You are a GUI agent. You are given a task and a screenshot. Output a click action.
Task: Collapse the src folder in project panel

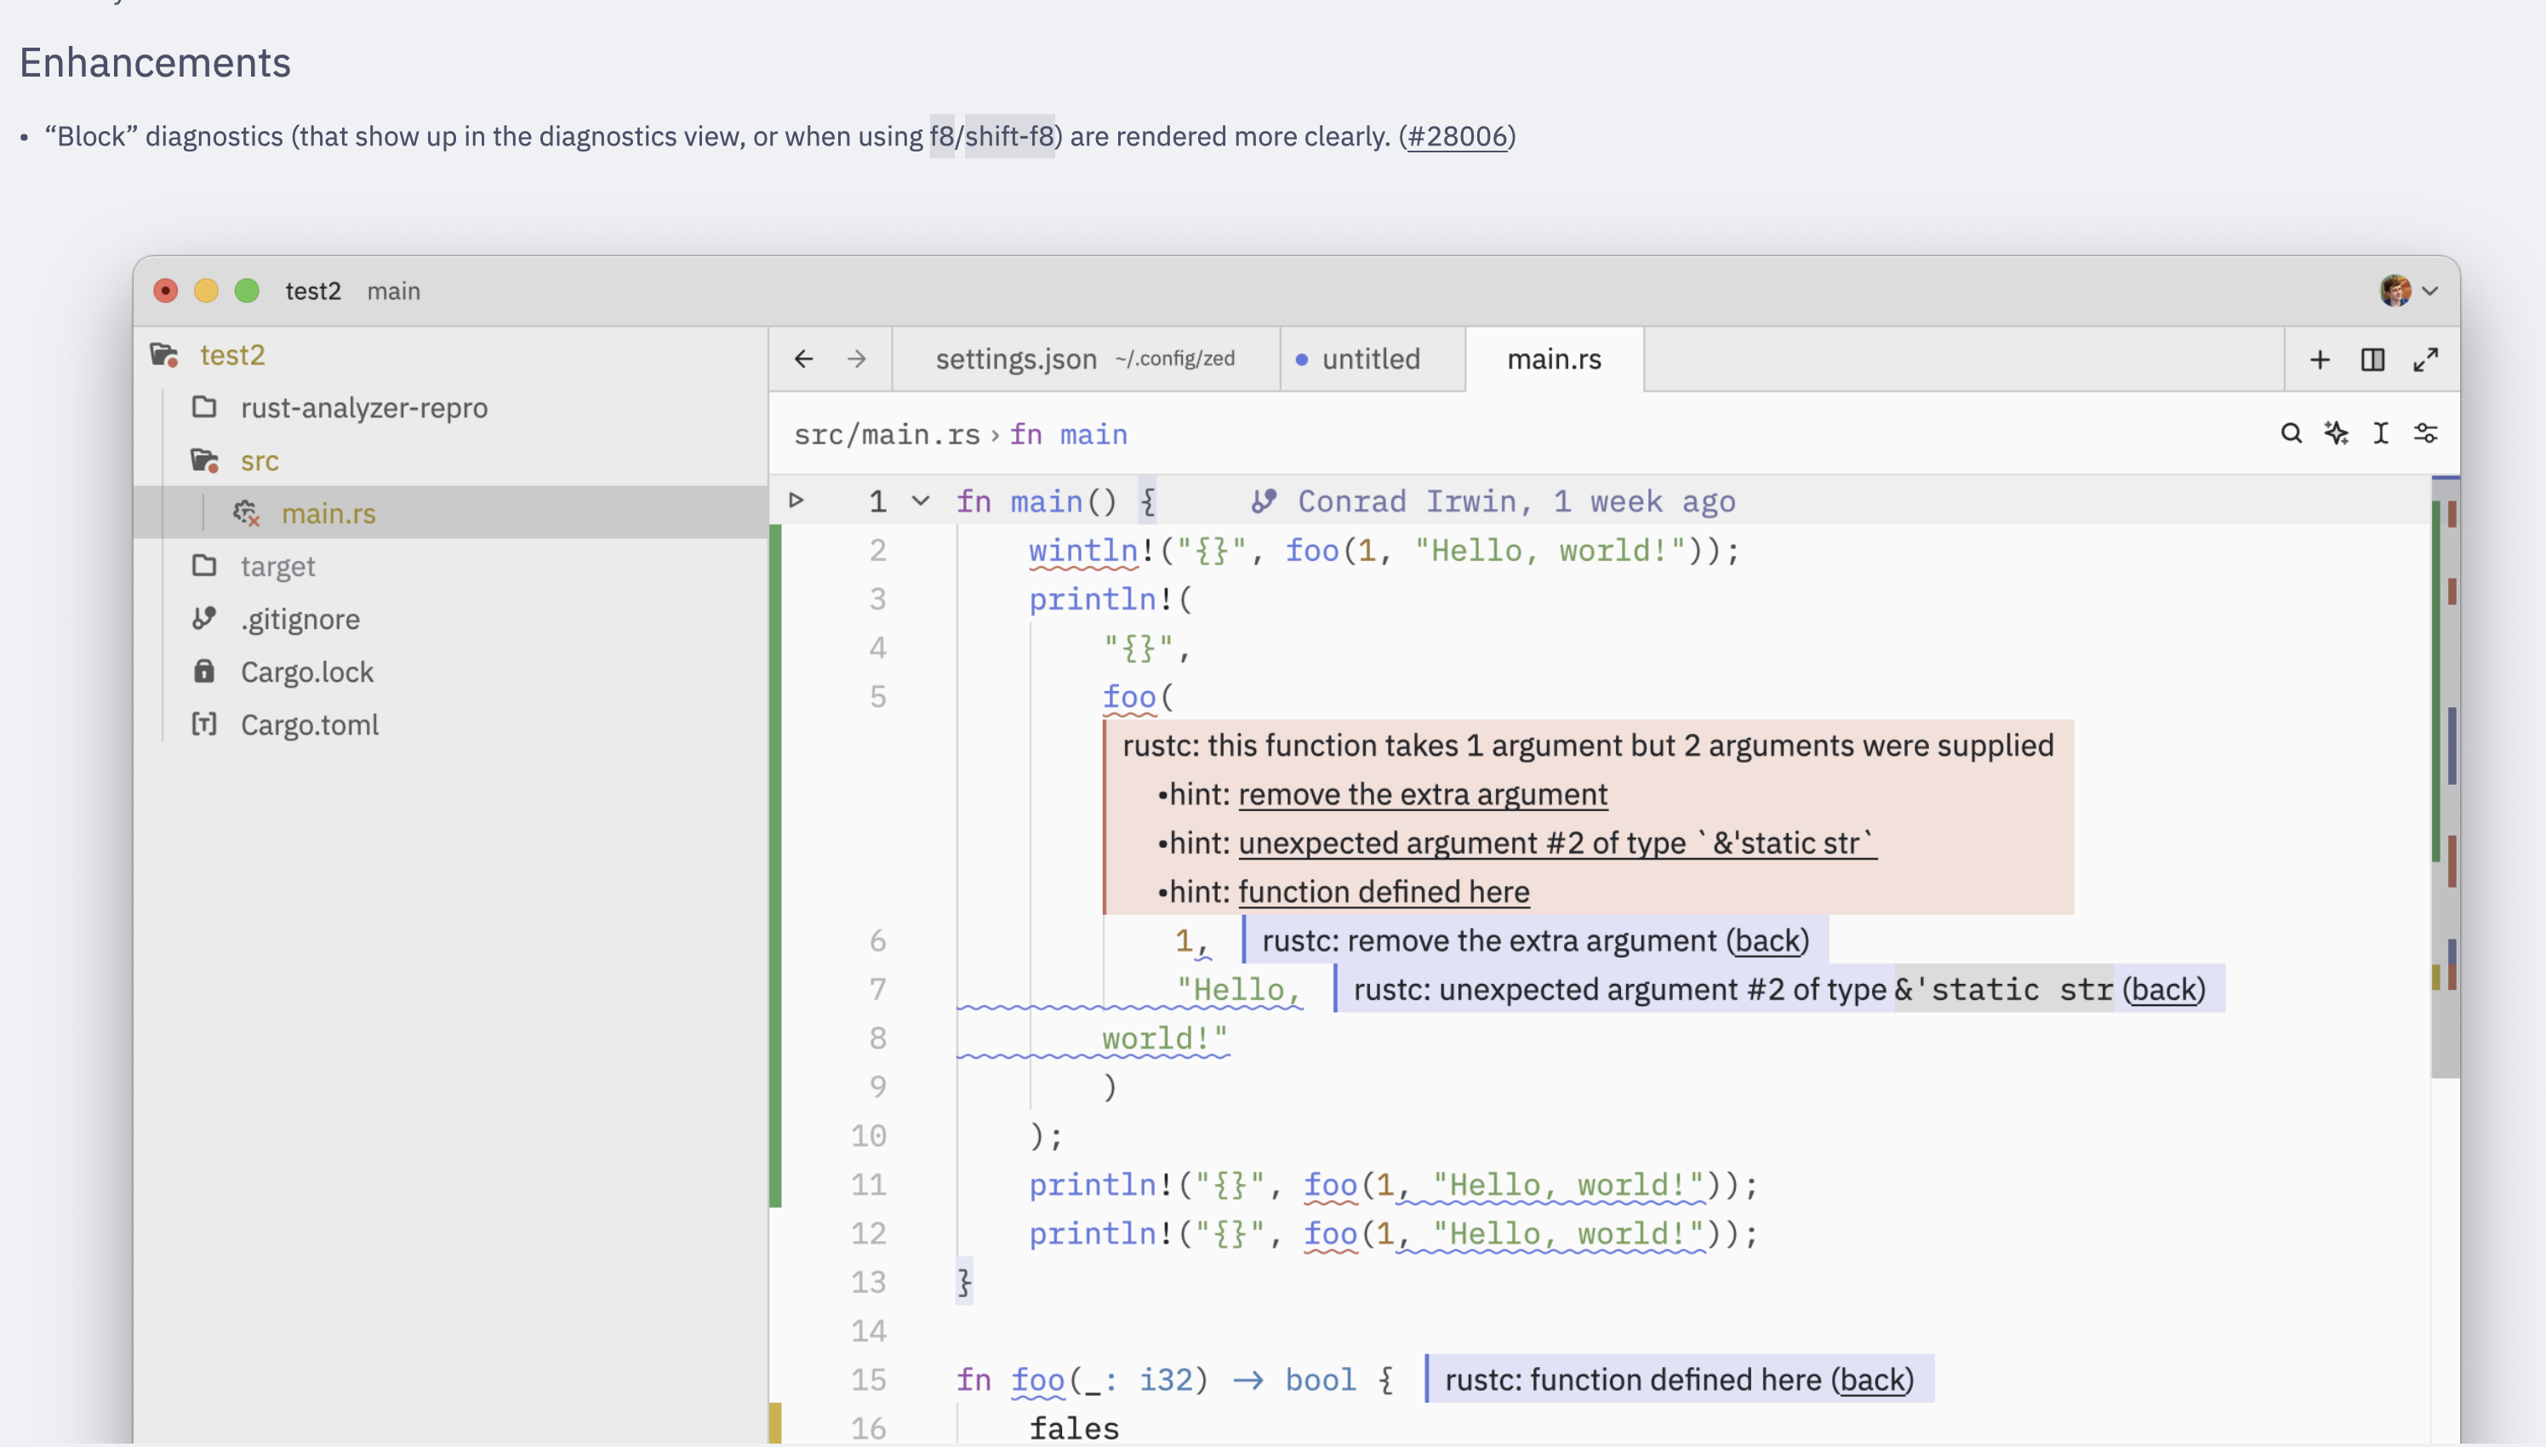[259, 460]
